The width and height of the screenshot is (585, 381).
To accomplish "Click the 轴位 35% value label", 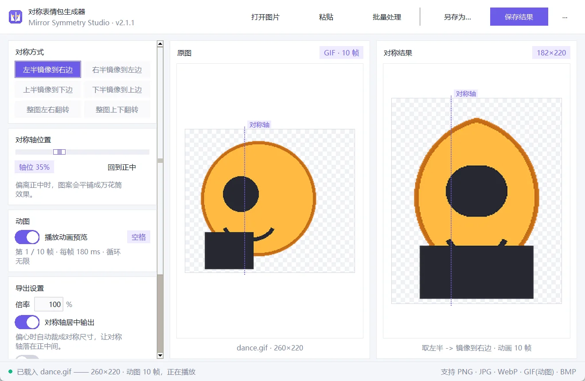I will pos(34,167).
